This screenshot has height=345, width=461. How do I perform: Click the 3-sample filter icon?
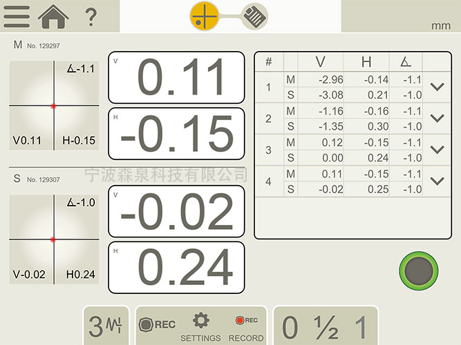(x=106, y=326)
